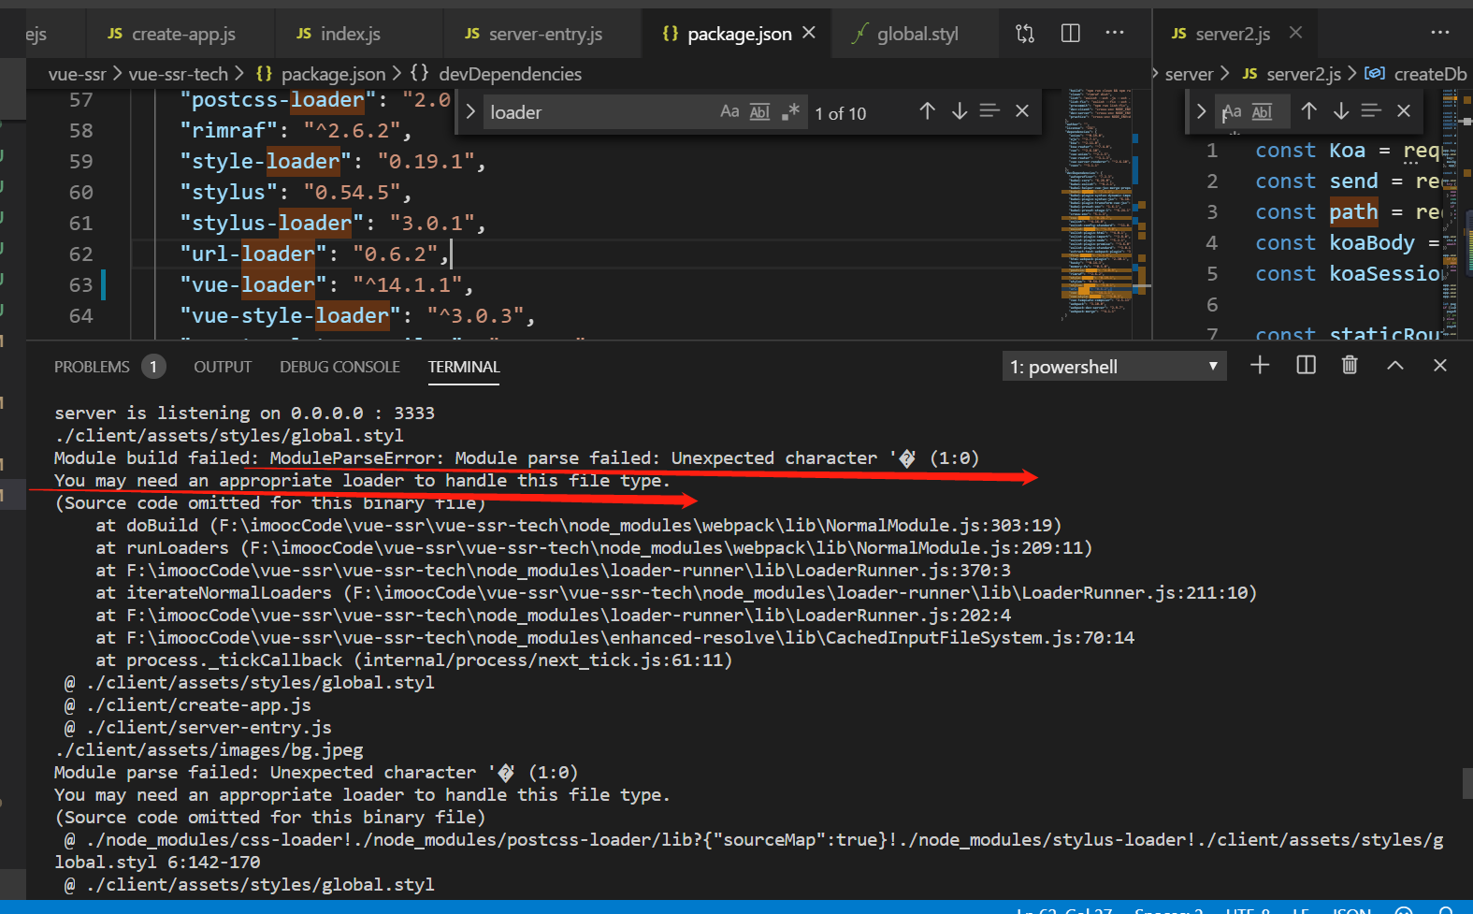Viewport: 1473px width, 914px height.
Task: Go to previous match in left find widget
Action: pyautogui.click(x=927, y=111)
